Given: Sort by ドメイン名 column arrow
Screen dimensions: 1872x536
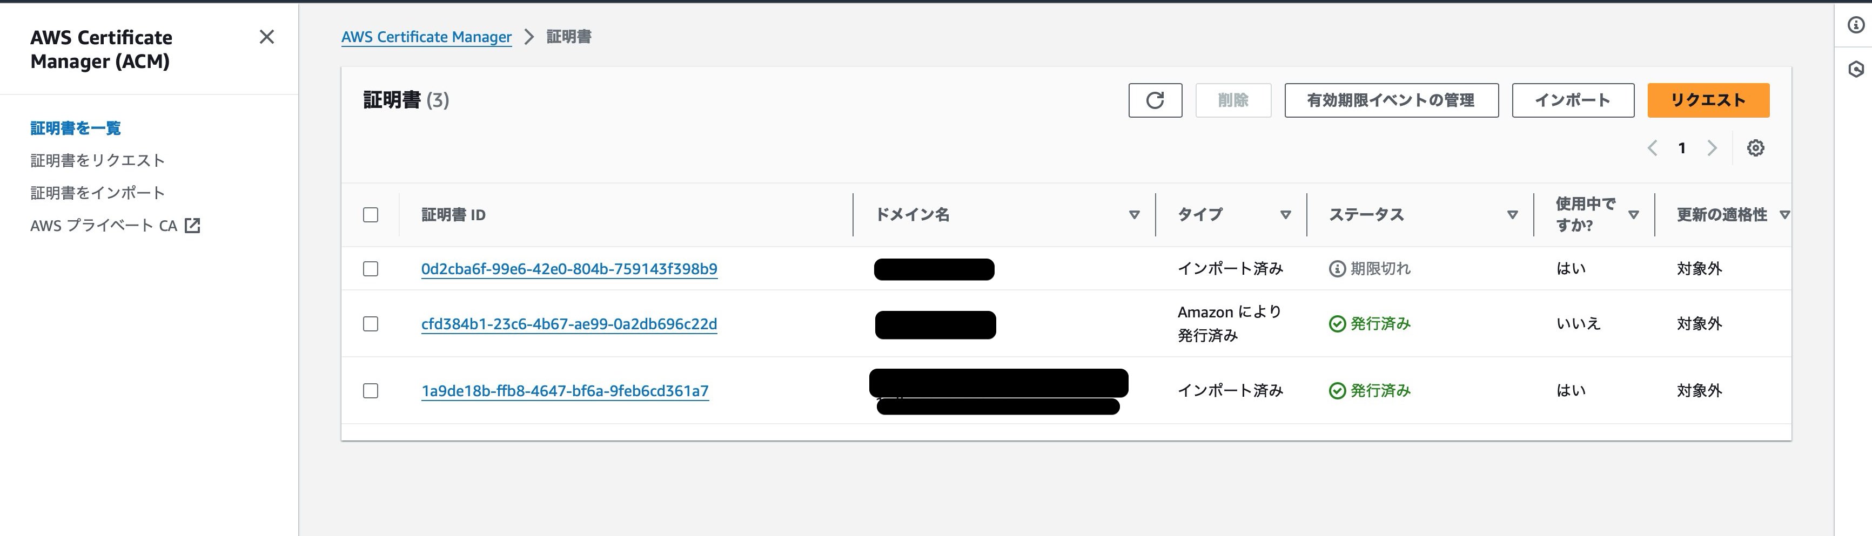Looking at the screenshot, I should pyautogui.click(x=1133, y=215).
